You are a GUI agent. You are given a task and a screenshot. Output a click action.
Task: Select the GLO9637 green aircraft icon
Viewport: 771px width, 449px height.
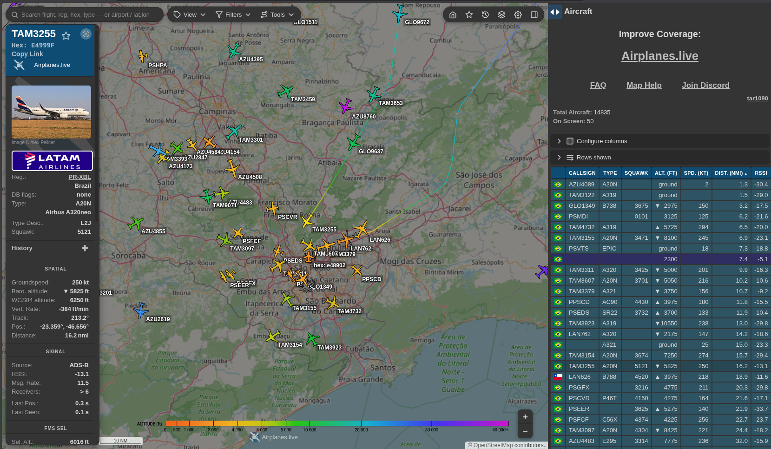tap(354, 142)
